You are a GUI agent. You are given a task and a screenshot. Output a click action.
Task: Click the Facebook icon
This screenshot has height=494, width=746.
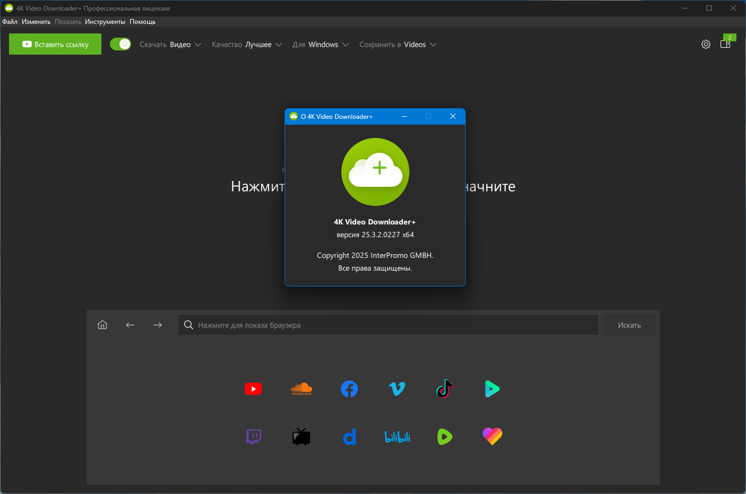click(349, 389)
